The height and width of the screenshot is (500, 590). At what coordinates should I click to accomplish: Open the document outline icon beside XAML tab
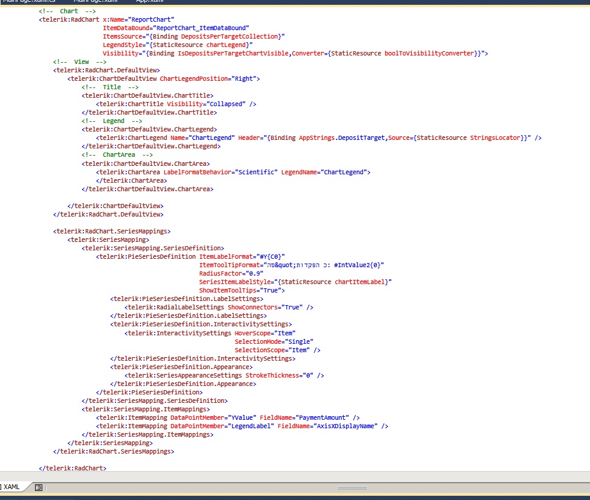point(39,487)
